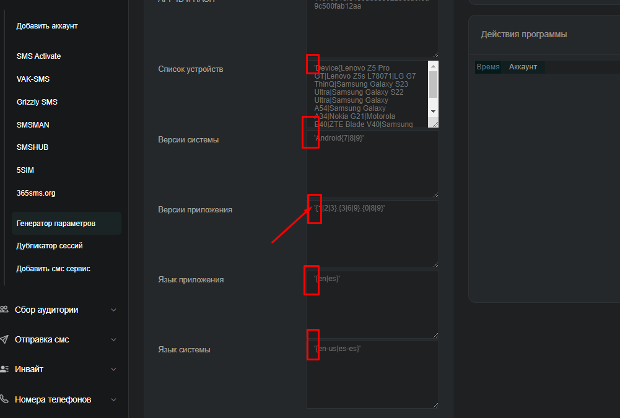Click the device list scrollbar up arrow
Viewport: 620px width, 418px height.
tap(433, 66)
